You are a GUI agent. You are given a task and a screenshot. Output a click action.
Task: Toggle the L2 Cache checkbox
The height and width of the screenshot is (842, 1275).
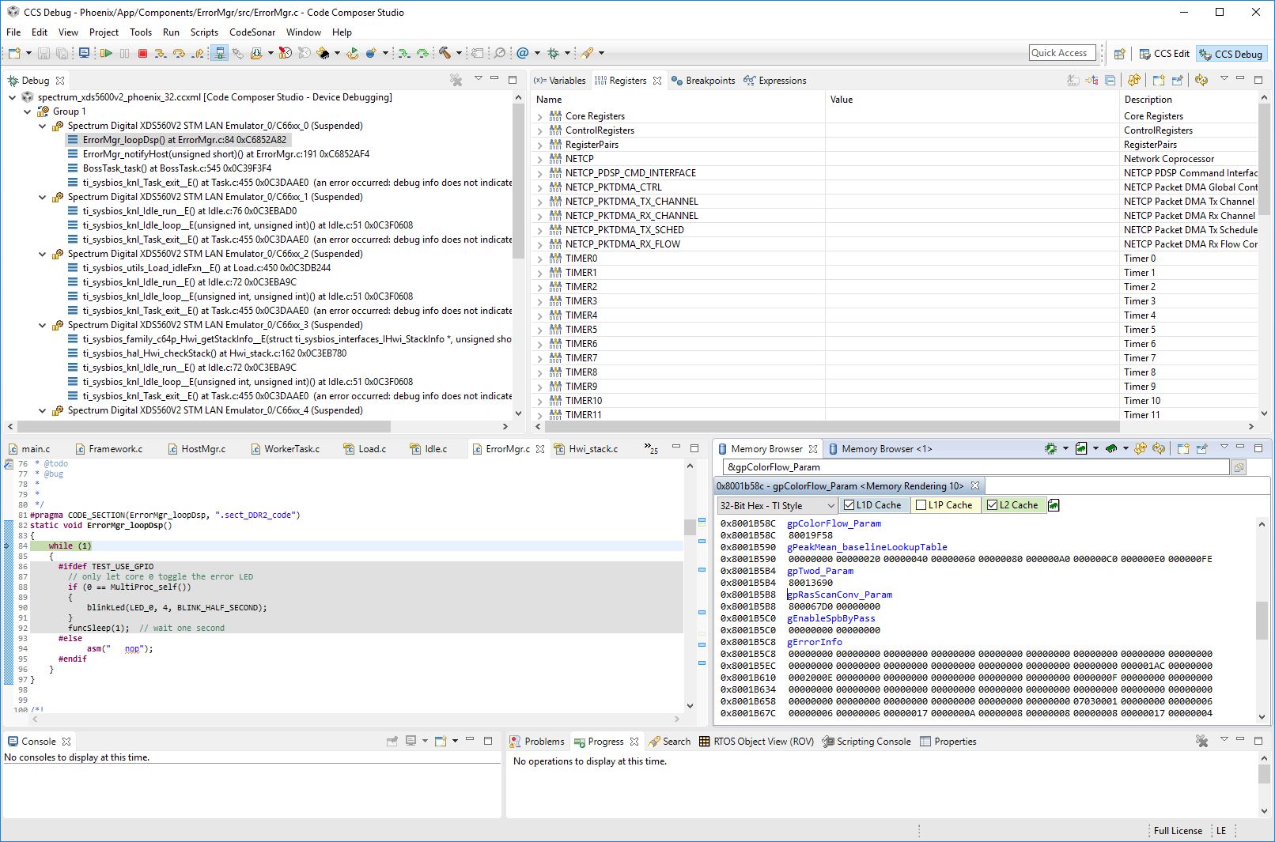click(992, 505)
